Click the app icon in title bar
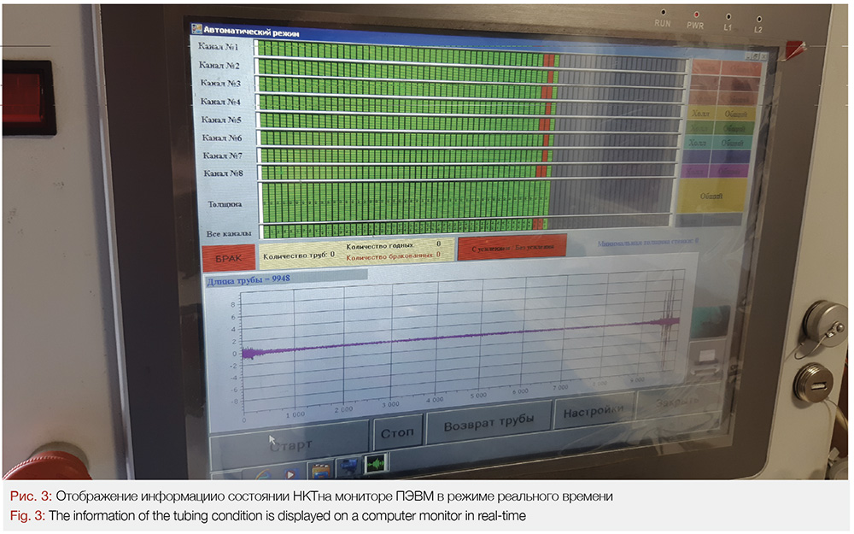Viewport: 854px width, 534px height. point(195,30)
